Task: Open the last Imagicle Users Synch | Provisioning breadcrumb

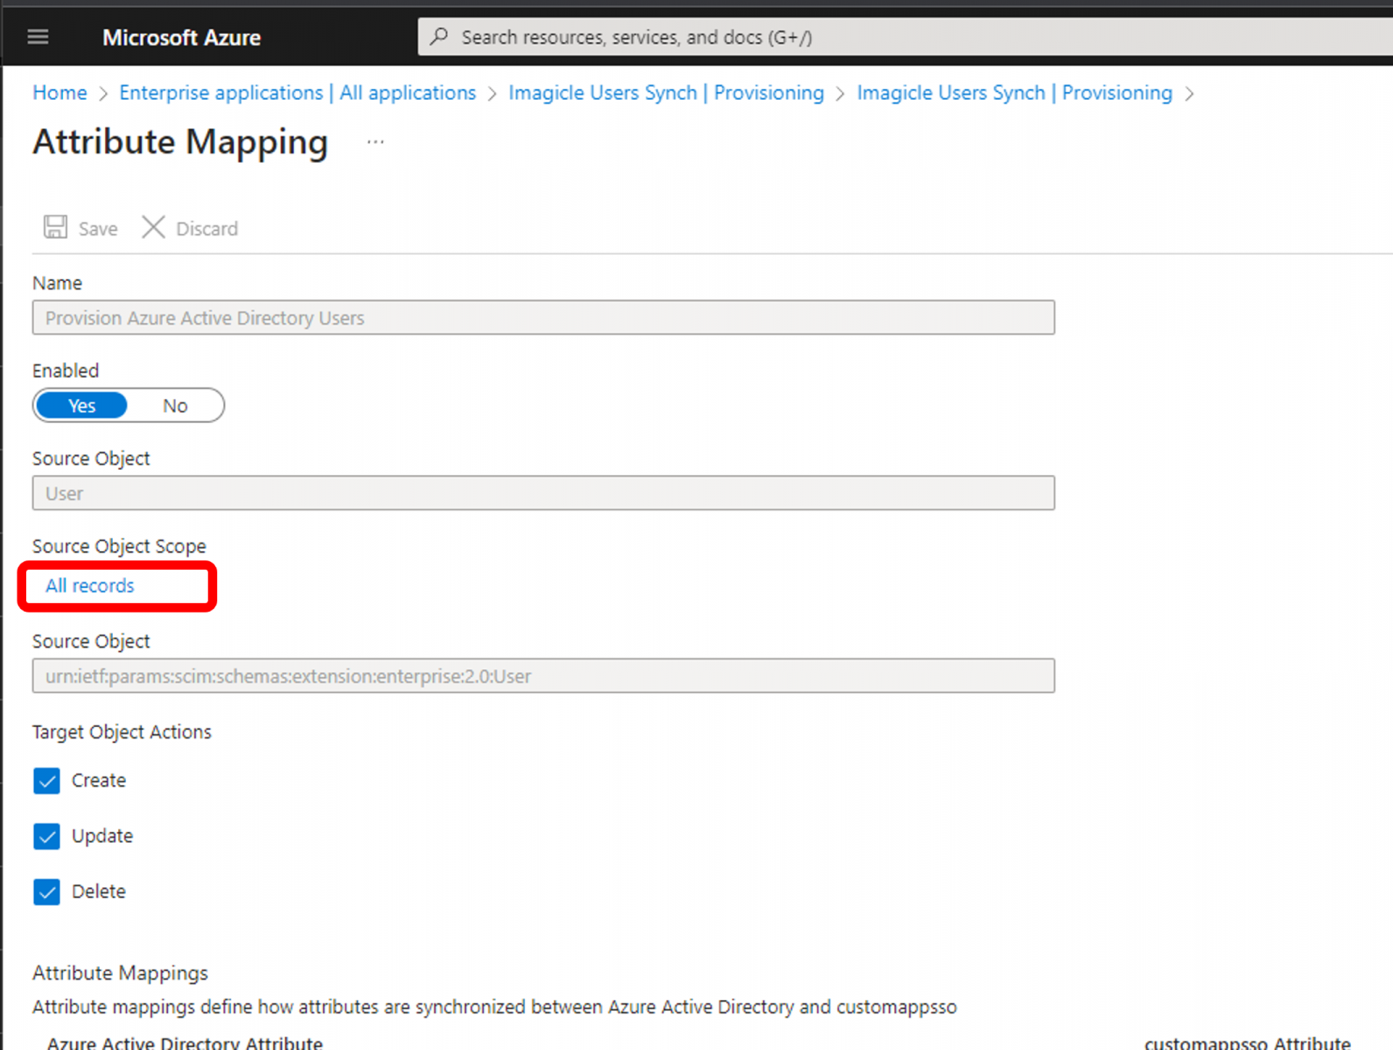Action: tap(1014, 93)
